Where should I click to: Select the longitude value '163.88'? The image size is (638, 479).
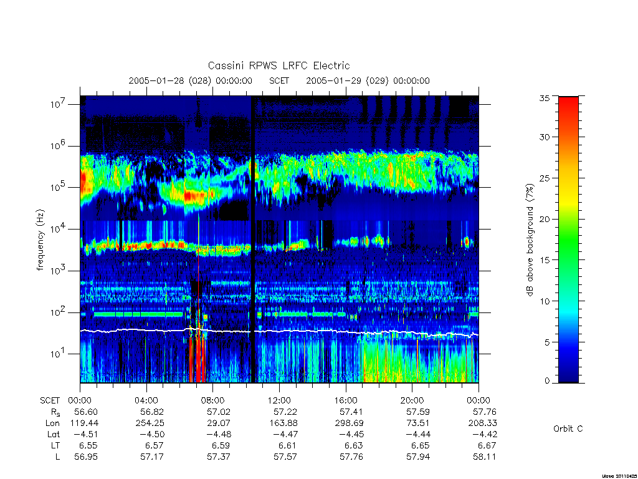(x=283, y=423)
